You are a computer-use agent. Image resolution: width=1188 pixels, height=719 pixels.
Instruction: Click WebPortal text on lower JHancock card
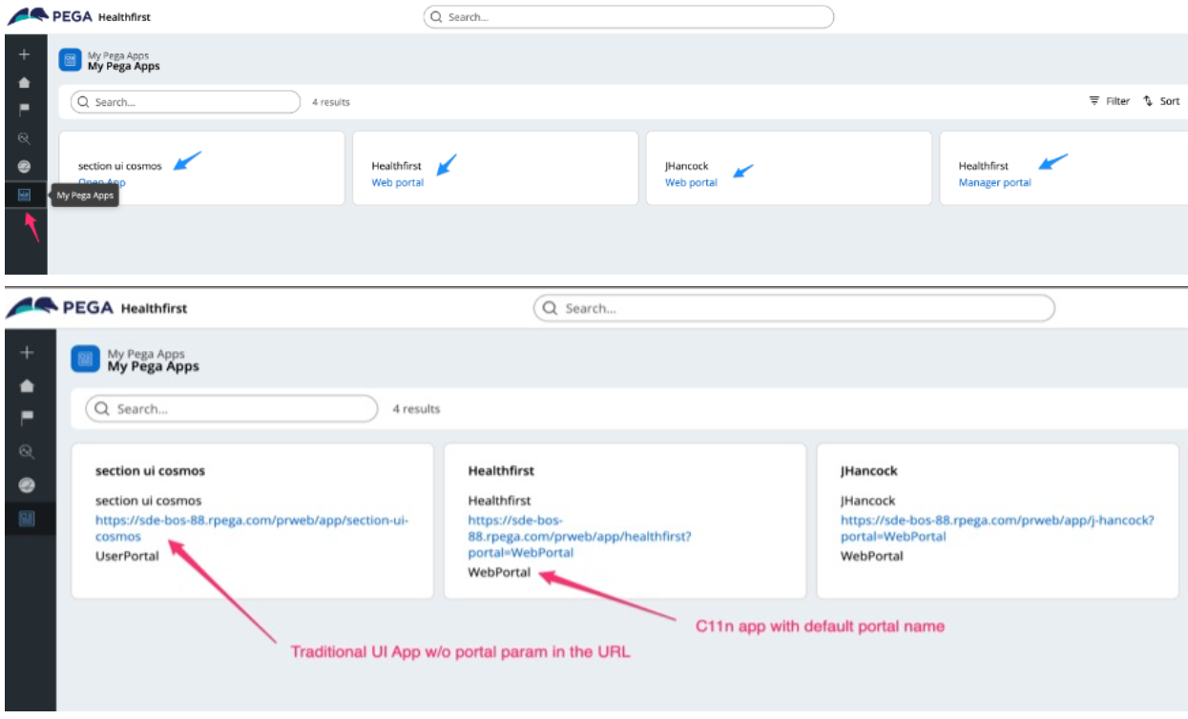tap(871, 556)
